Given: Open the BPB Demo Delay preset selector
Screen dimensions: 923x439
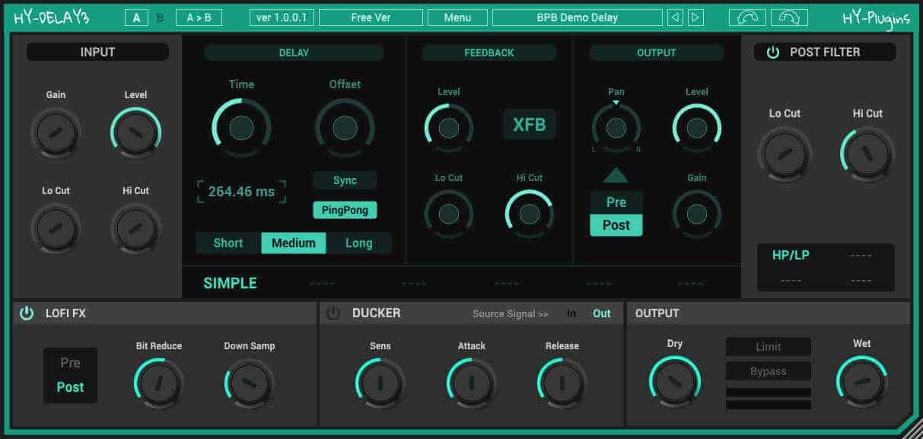Looking at the screenshot, I should [578, 17].
